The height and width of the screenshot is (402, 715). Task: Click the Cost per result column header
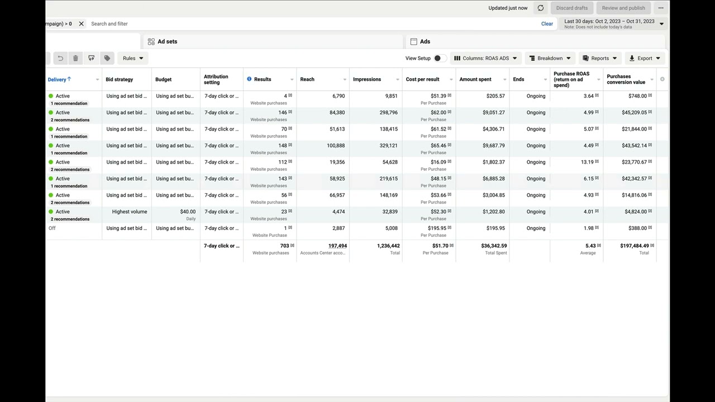click(423, 79)
